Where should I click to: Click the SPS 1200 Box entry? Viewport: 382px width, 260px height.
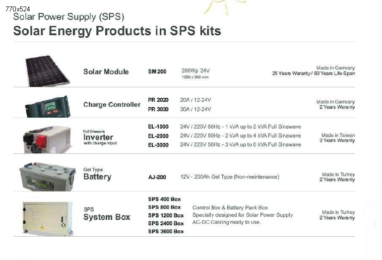tap(166, 215)
